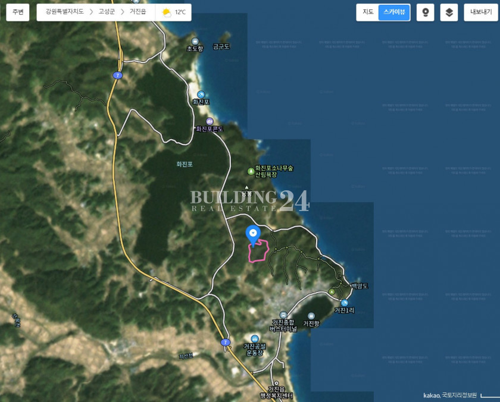Click the kakao logo link
This screenshot has width=500, height=402.
point(431,395)
